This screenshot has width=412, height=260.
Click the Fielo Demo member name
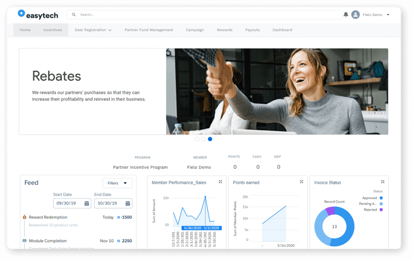pos(199,167)
